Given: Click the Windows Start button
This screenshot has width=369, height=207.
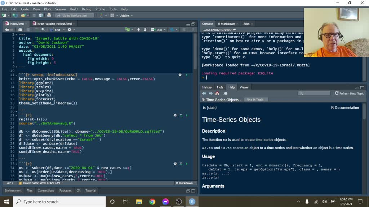Looking at the screenshot, I should pyautogui.click(x=6, y=202).
